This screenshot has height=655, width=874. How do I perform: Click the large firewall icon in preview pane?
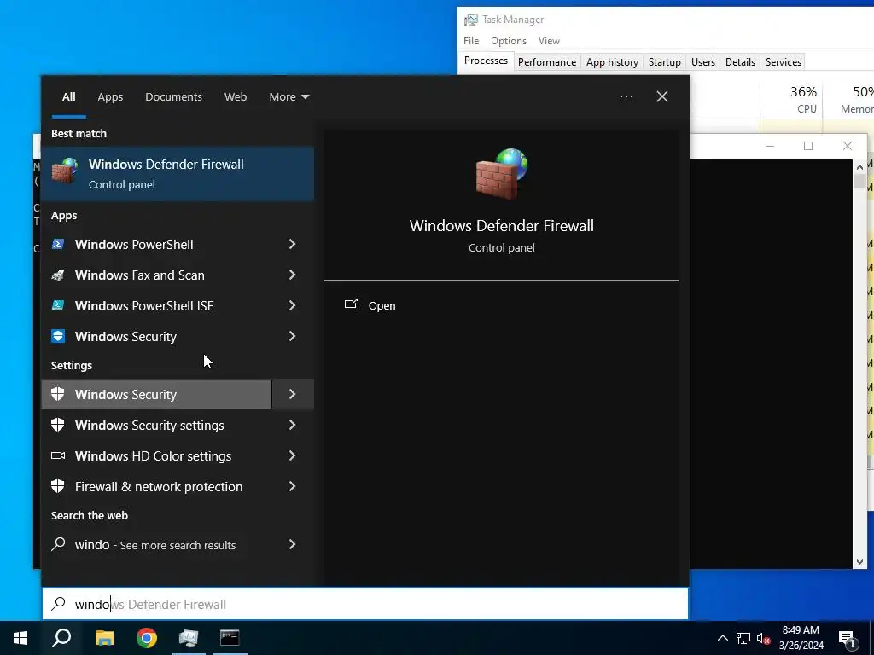(x=501, y=173)
